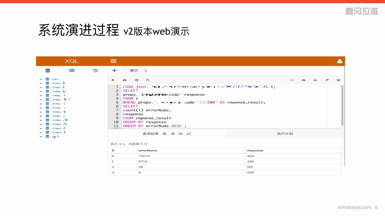The width and height of the screenshot is (385, 216).
Task: Click 'FROM reponse_result' code line
Action: [x=147, y=118]
